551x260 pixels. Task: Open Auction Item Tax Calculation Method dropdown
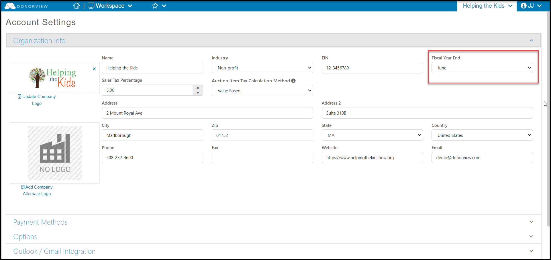[x=262, y=91]
